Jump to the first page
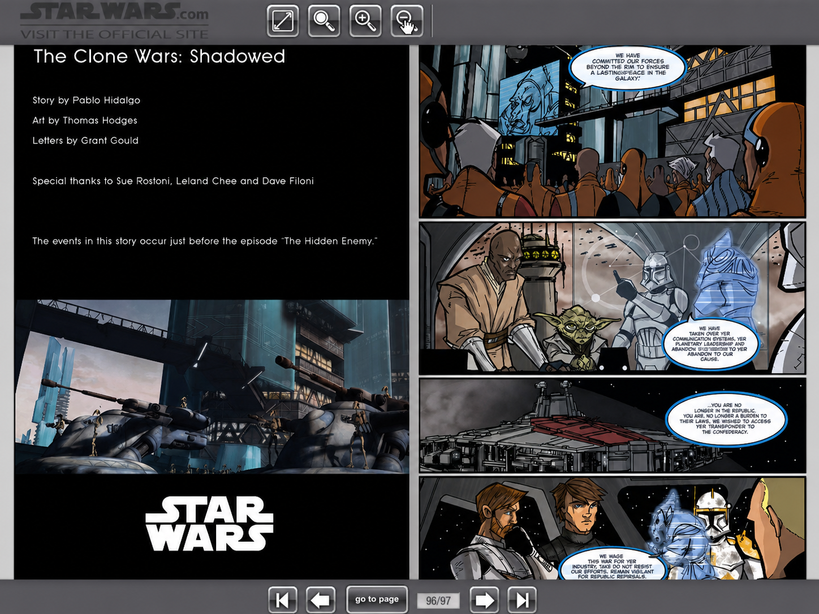This screenshot has width=819, height=614. pos(283,600)
